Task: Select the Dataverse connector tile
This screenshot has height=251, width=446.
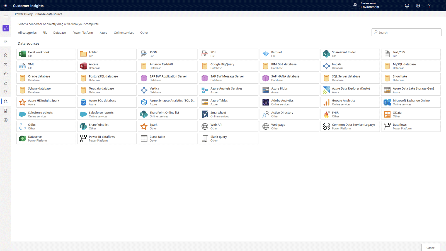Action: (46, 138)
